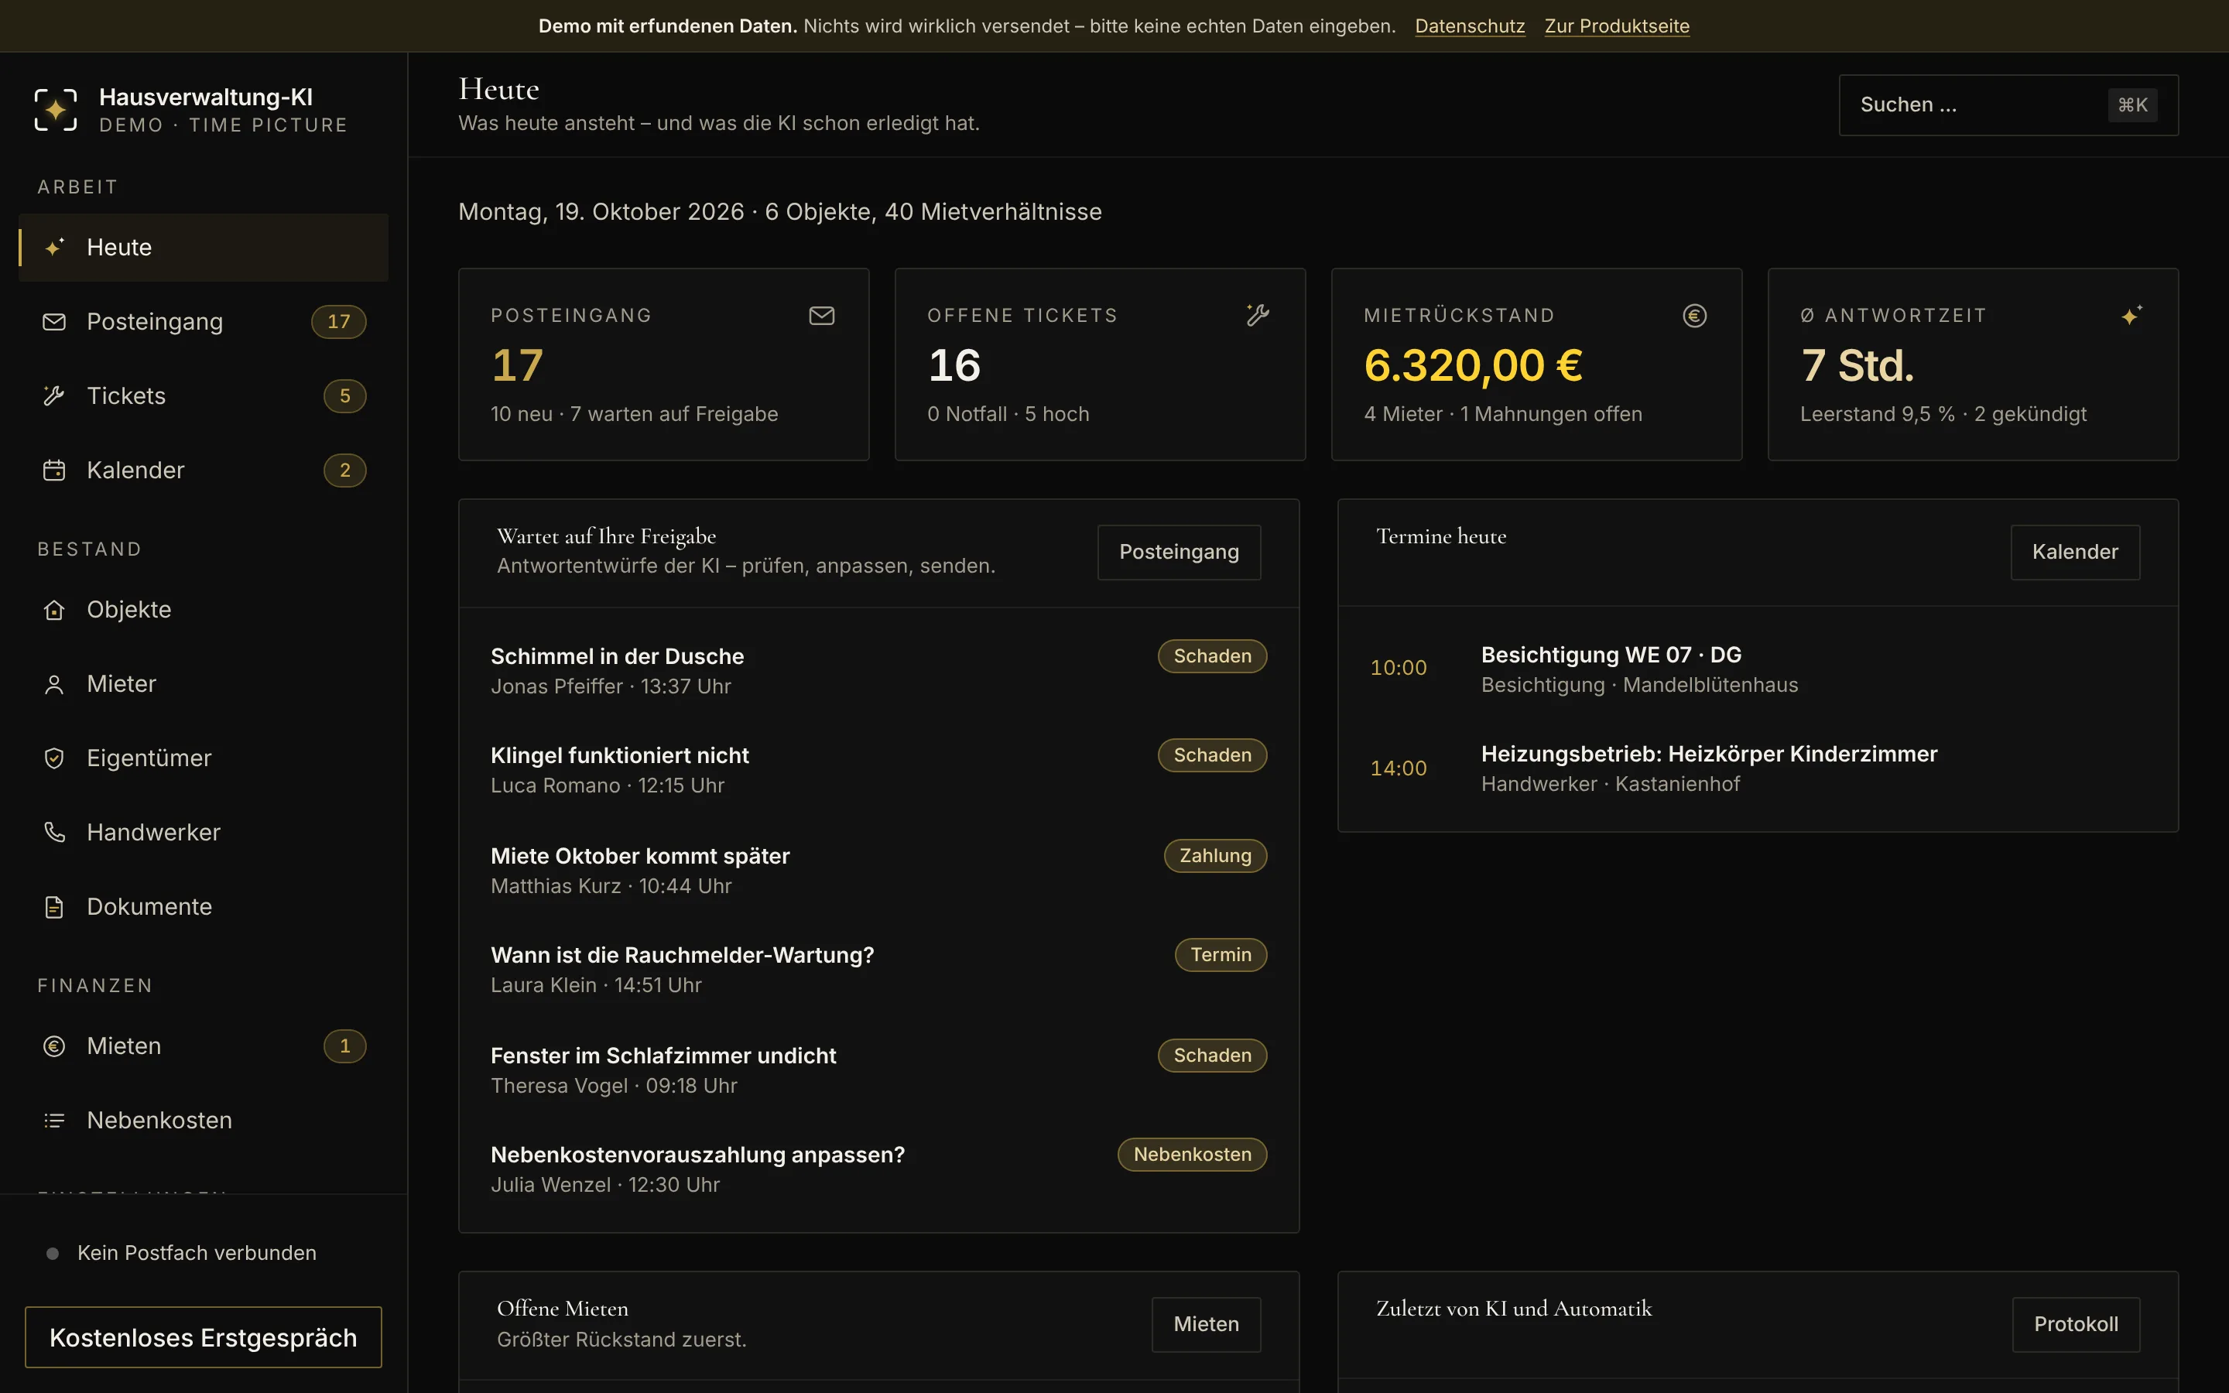Click the person icon beside Mieter
This screenshot has width=2229, height=1393.
pyautogui.click(x=54, y=685)
